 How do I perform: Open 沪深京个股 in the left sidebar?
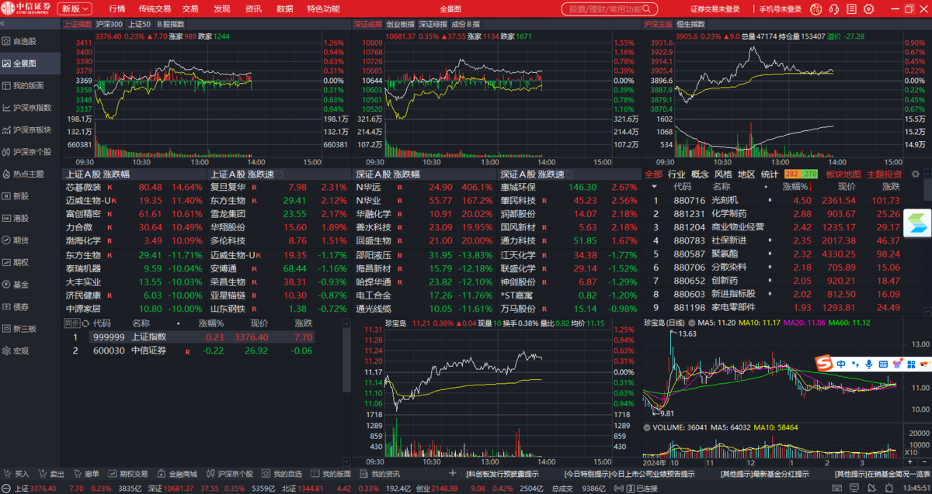[32, 152]
